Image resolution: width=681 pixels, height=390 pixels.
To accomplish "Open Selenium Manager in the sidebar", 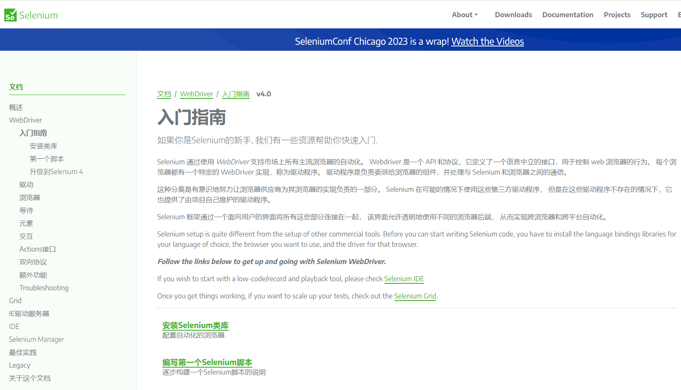I will pyautogui.click(x=37, y=339).
